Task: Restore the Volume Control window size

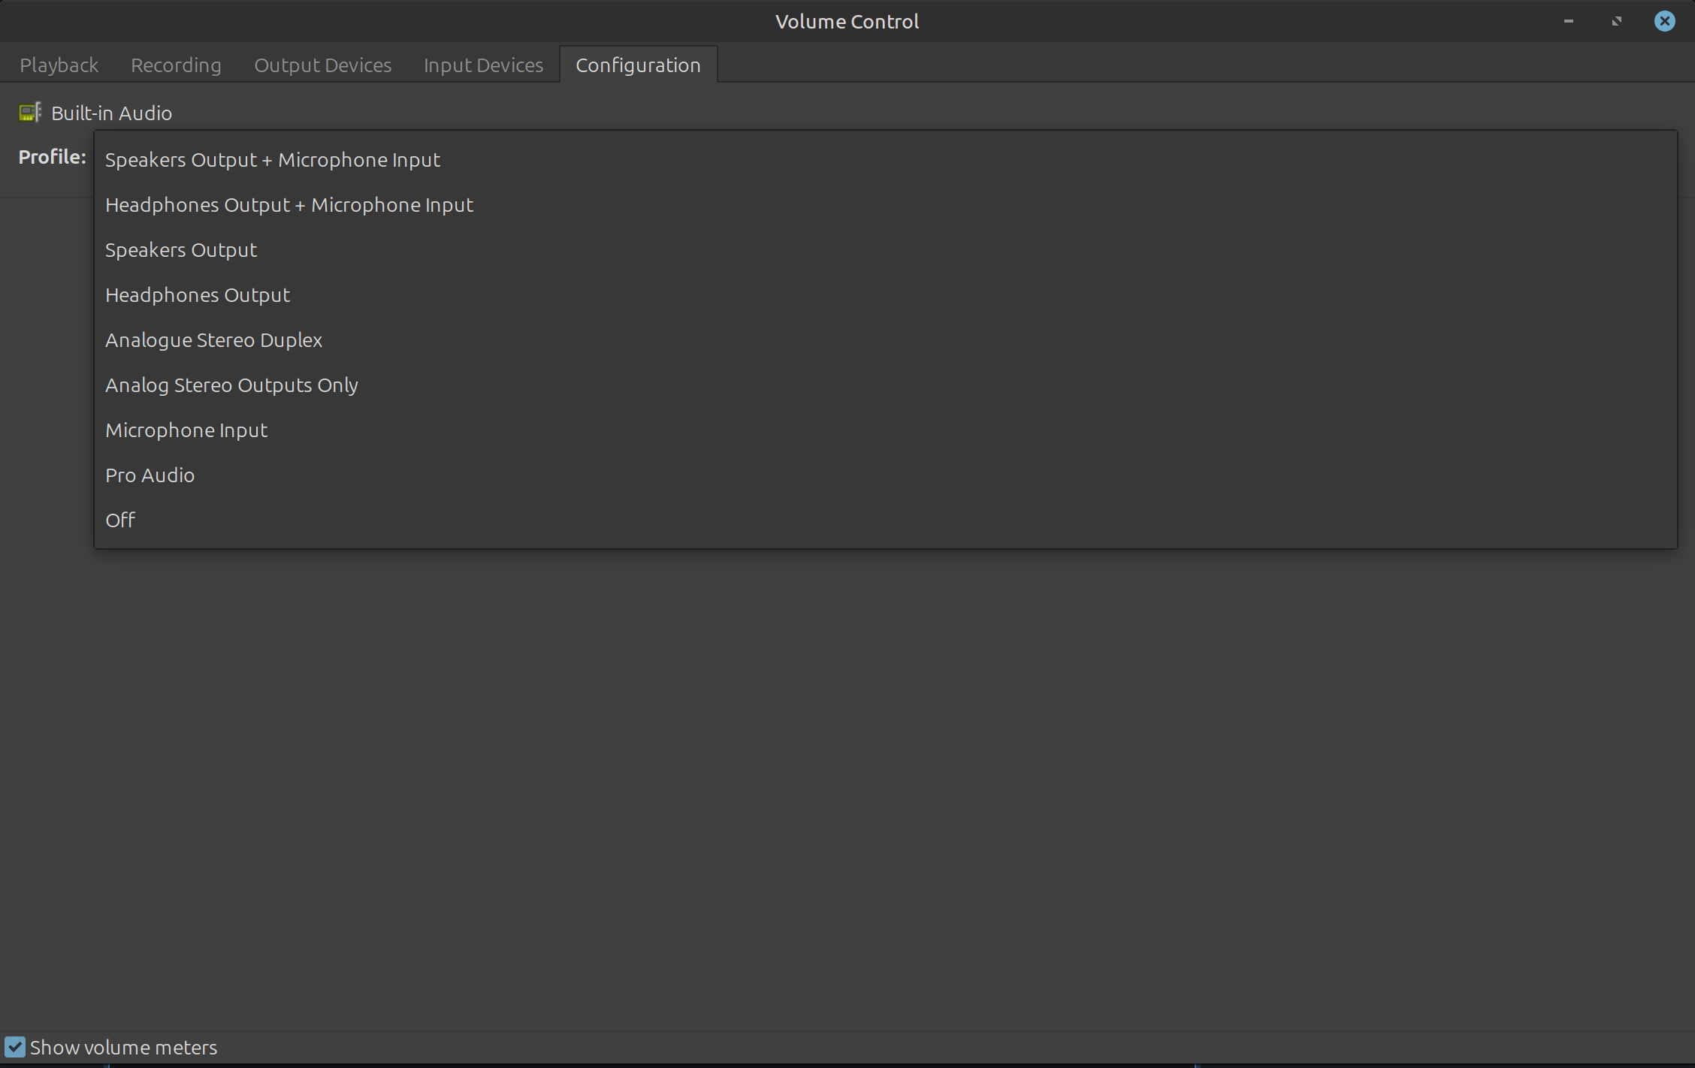Action: click(1616, 21)
